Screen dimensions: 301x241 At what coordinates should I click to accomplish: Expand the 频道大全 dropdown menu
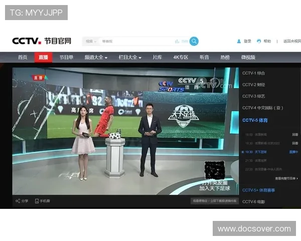tap(96, 57)
